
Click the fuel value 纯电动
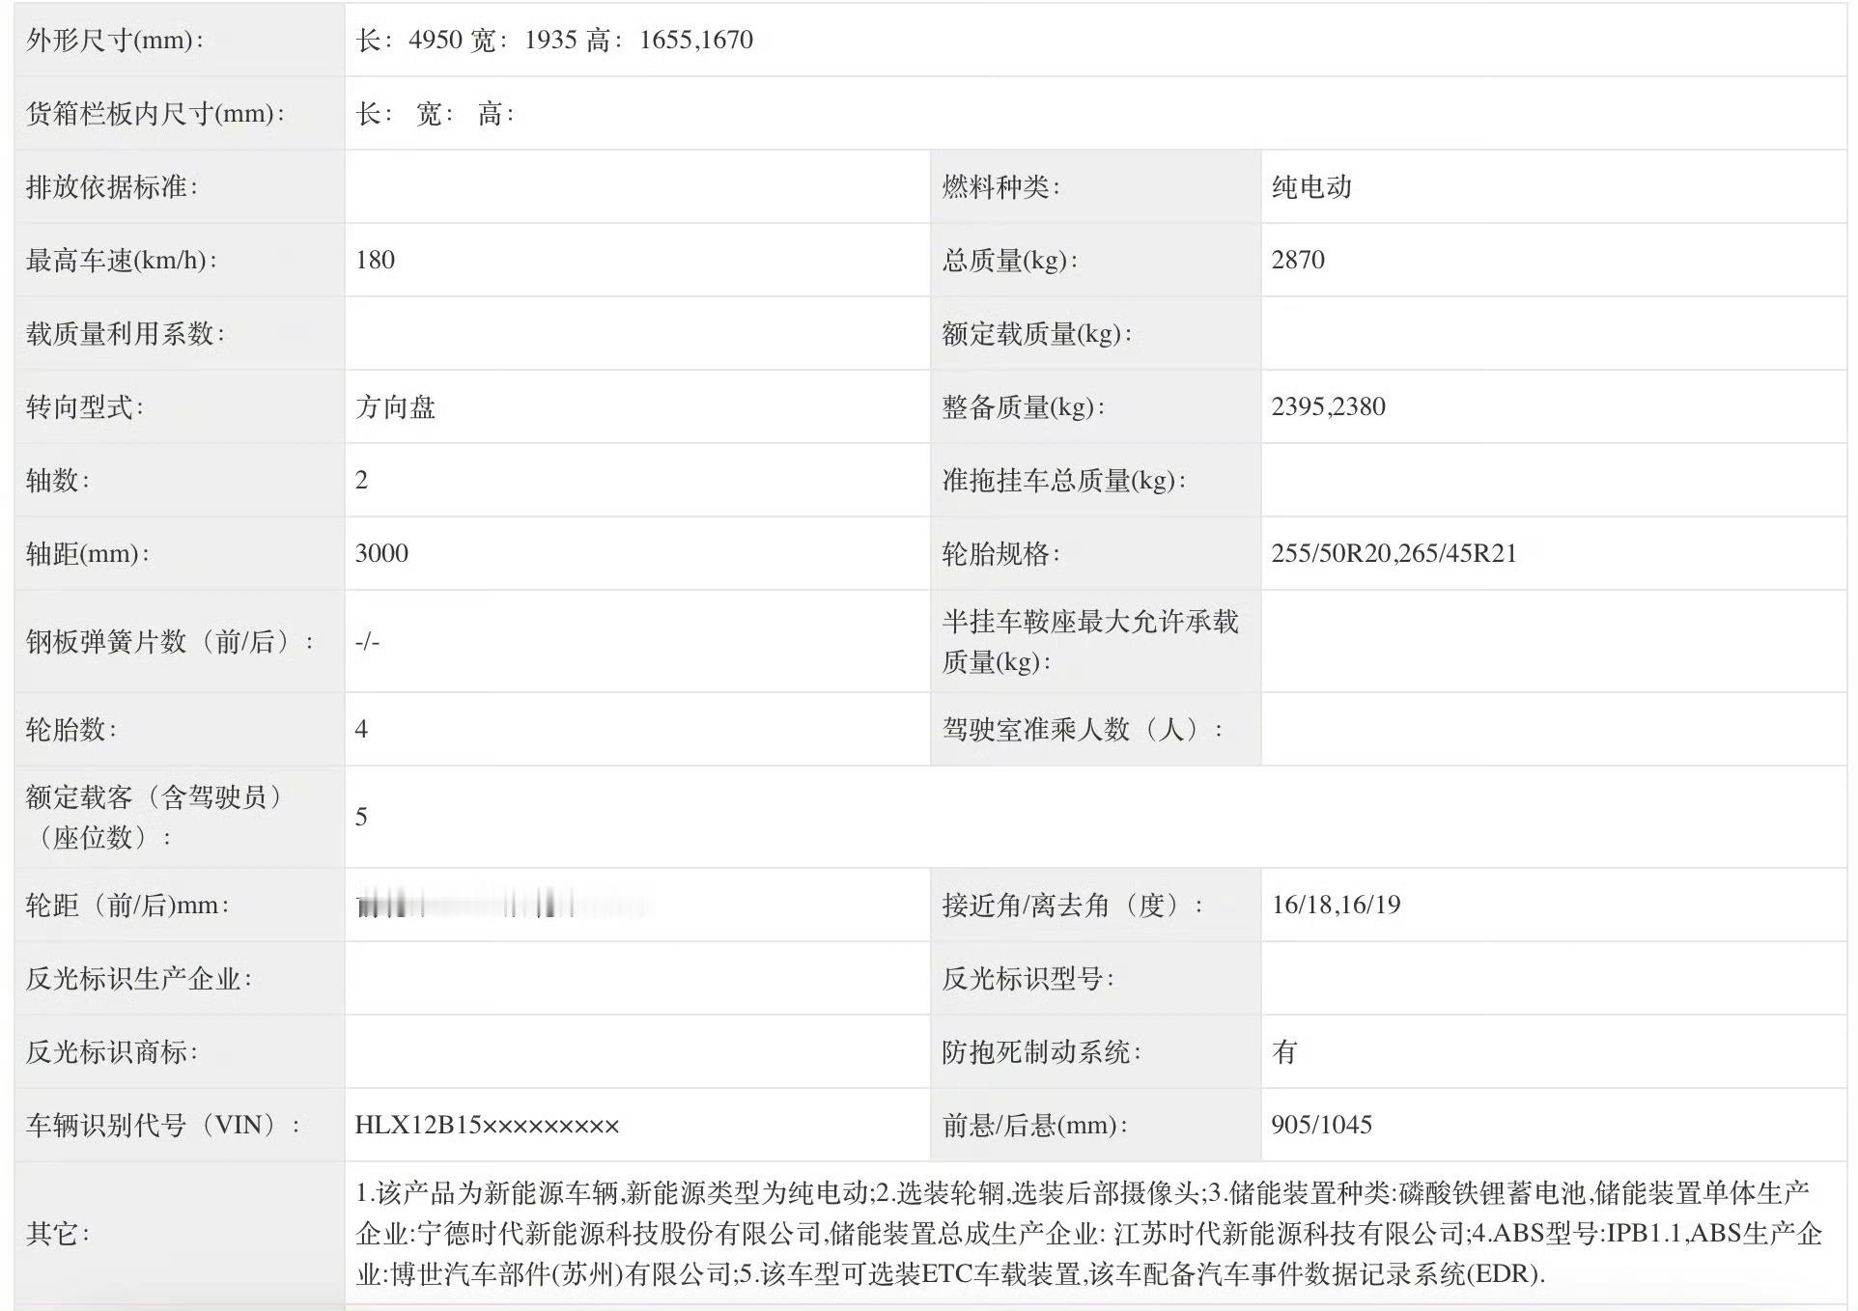[x=1311, y=187]
